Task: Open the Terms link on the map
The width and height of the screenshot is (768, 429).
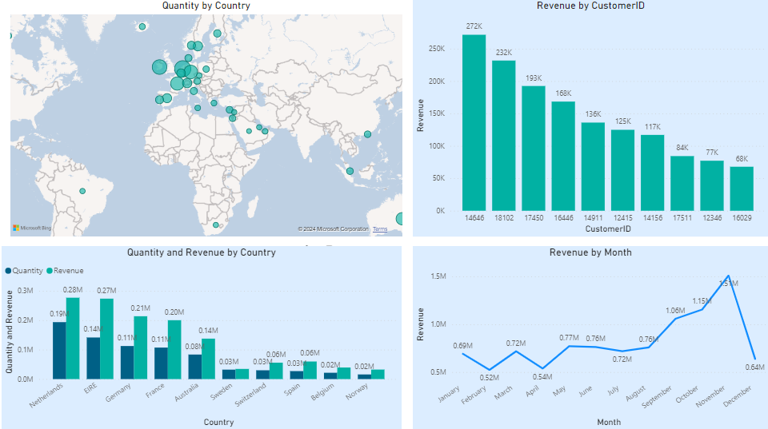Action: click(380, 229)
